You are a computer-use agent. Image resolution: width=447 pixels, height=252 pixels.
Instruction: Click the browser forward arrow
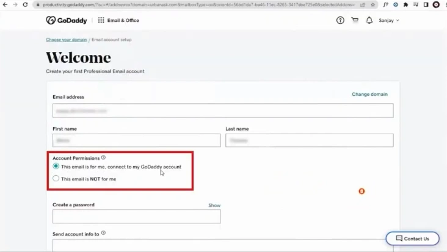coord(15,4)
